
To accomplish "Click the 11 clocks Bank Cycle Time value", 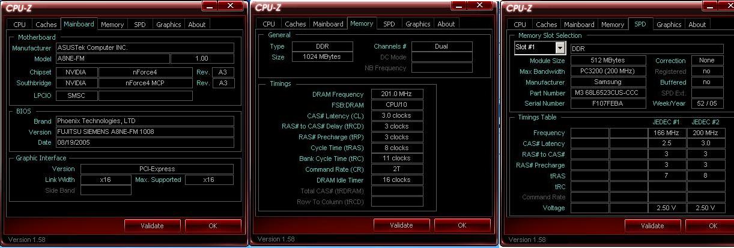I will click(397, 158).
